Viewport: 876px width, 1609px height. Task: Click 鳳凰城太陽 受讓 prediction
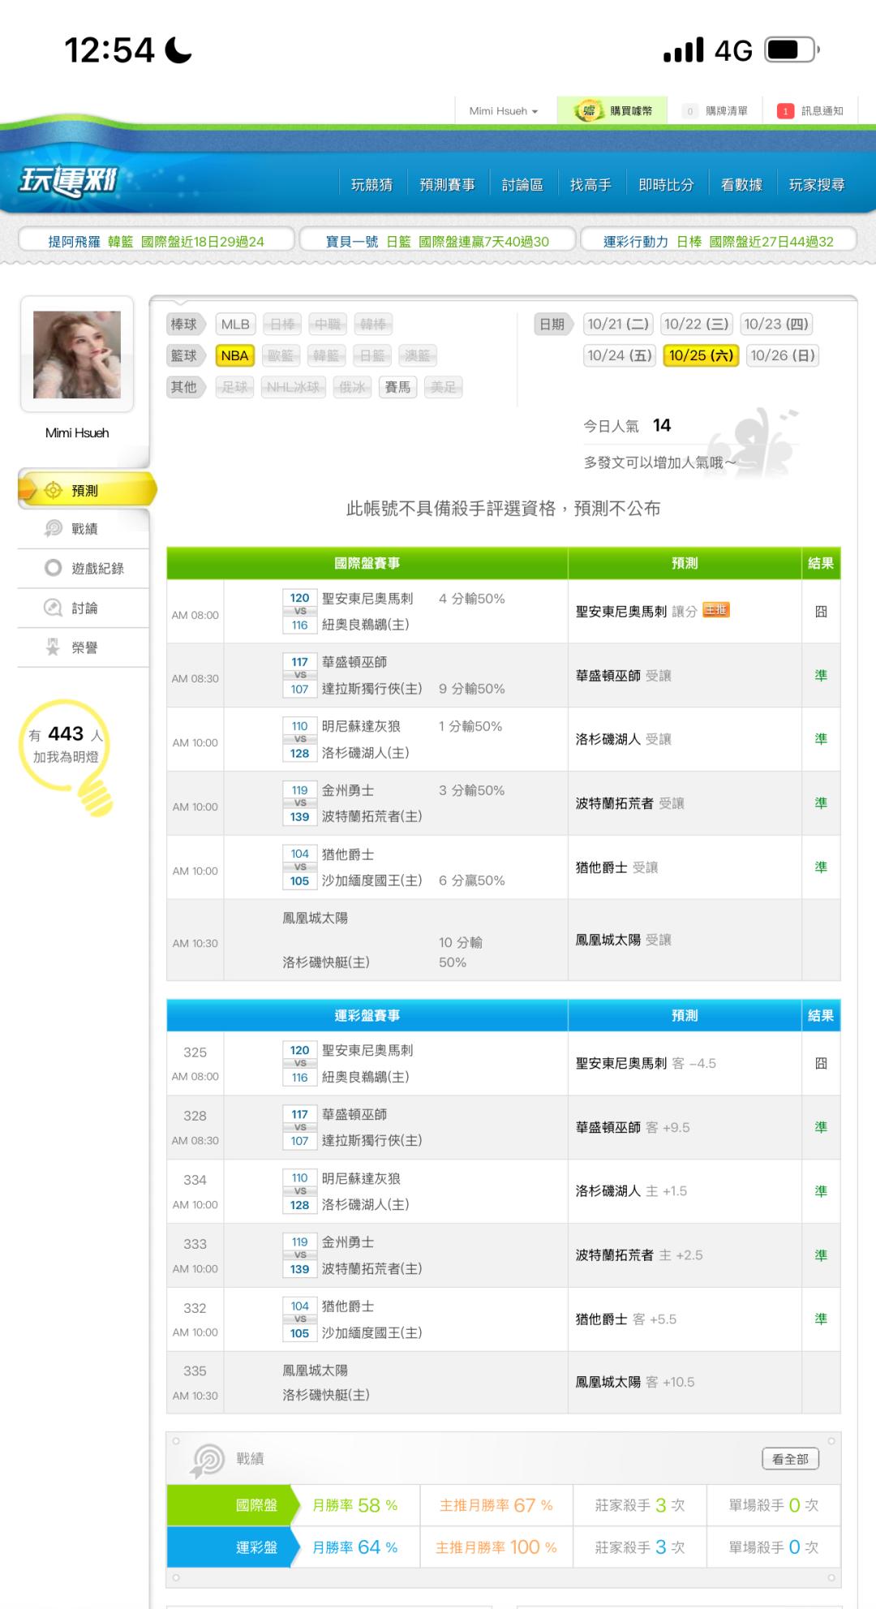point(624,940)
